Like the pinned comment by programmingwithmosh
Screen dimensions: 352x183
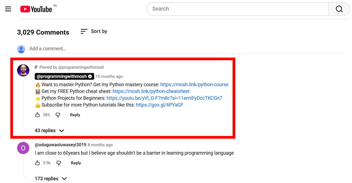(37, 115)
